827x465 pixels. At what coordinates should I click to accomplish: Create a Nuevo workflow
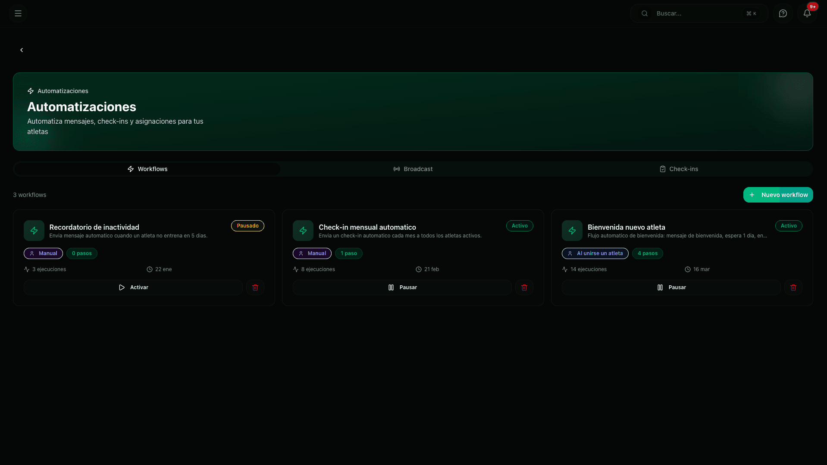tap(777, 195)
